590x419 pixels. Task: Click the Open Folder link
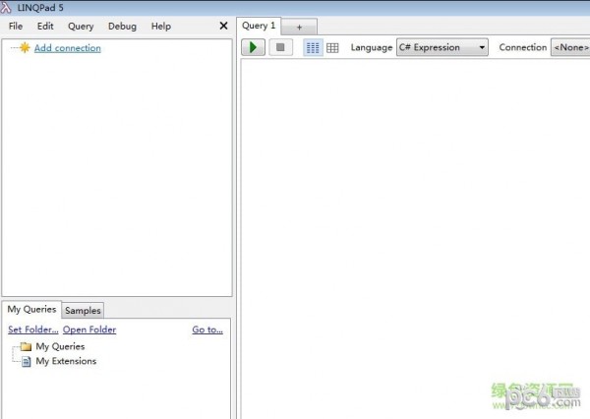coord(89,329)
